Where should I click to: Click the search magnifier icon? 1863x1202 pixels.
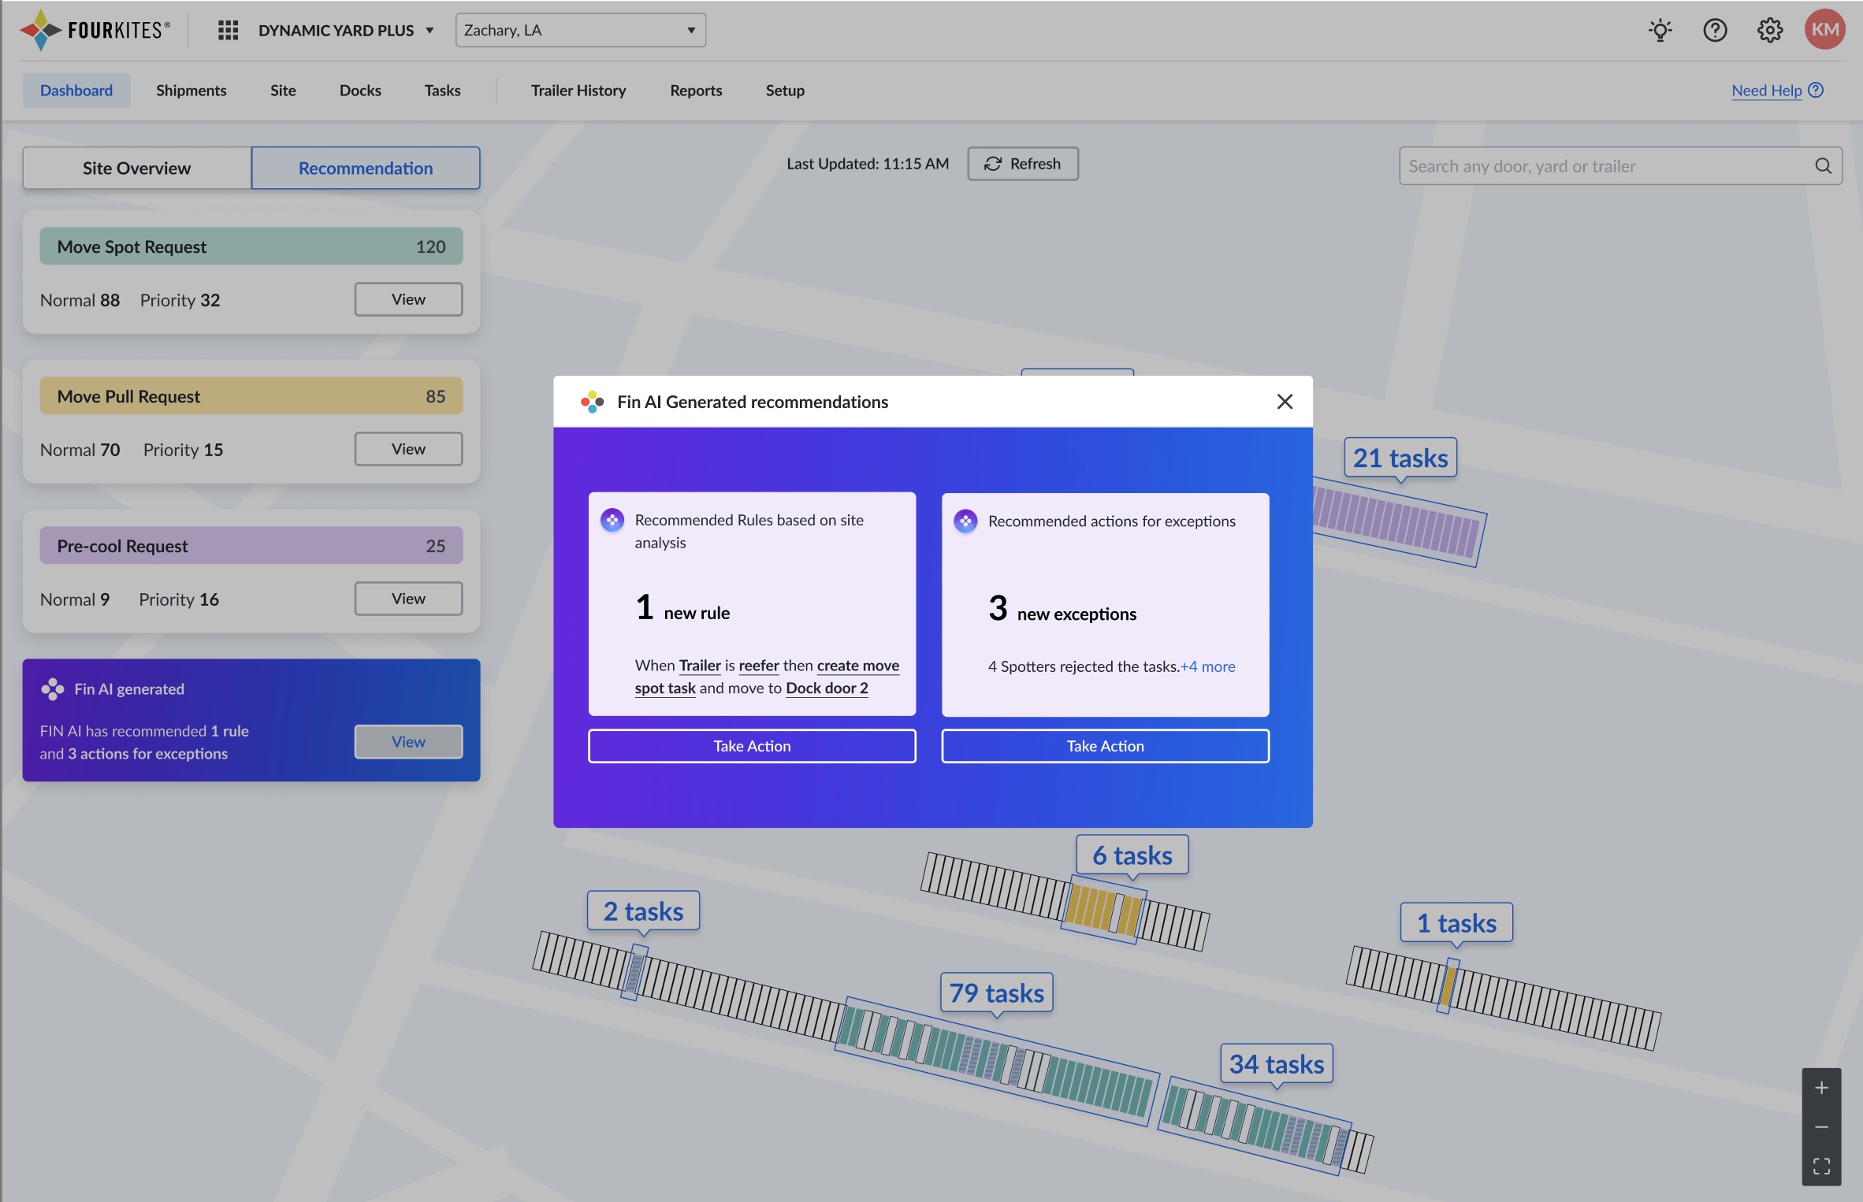(1823, 165)
